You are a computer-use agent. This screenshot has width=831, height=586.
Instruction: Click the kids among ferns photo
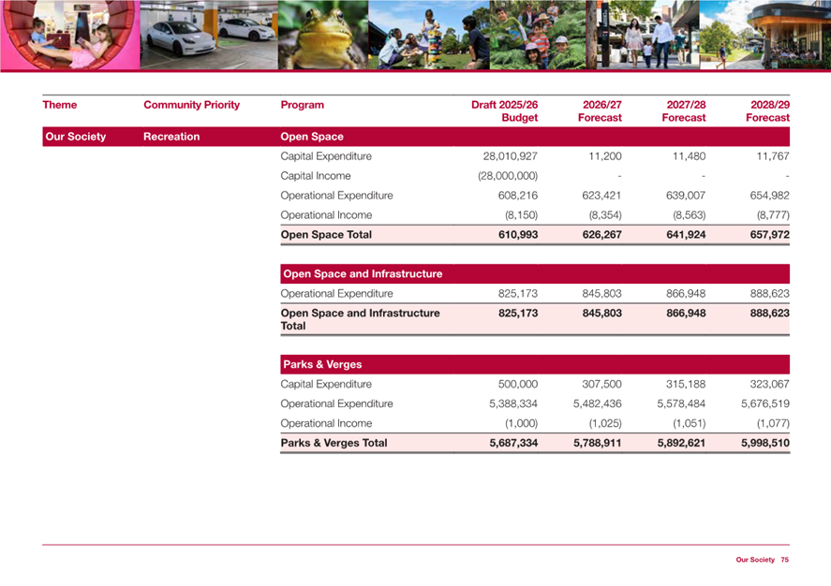538,35
